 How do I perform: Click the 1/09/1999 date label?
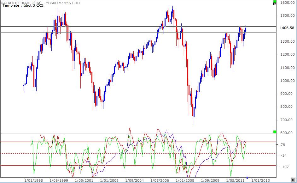(x=59, y=180)
